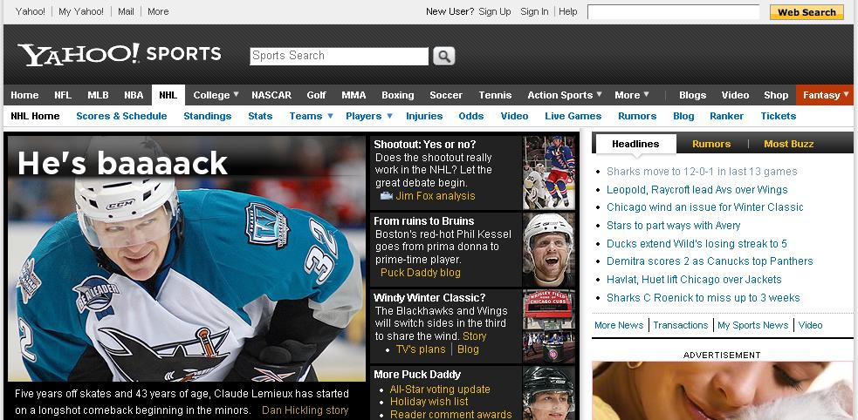Click the top web search input box

pyautogui.click(x=673, y=12)
